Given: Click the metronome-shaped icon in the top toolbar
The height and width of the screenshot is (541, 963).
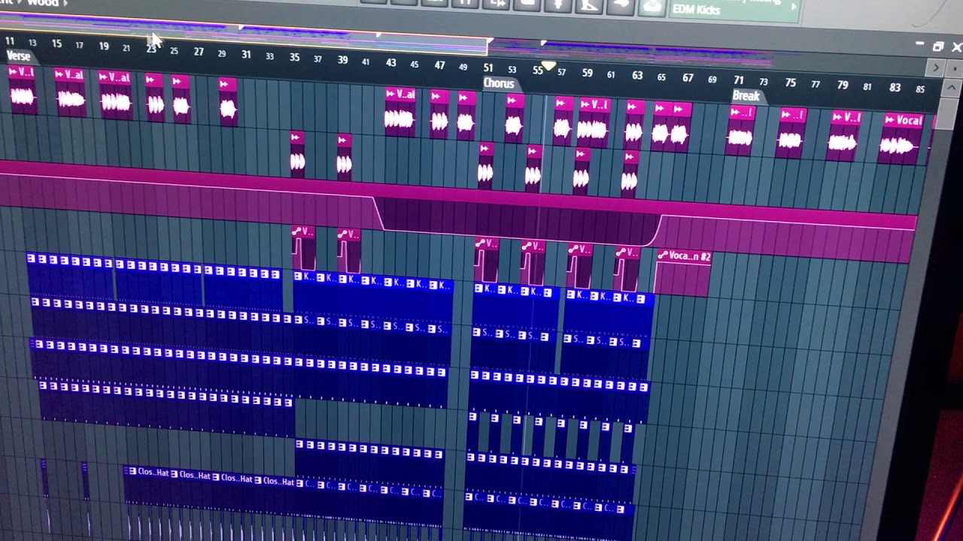Looking at the screenshot, I should [589, 5].
